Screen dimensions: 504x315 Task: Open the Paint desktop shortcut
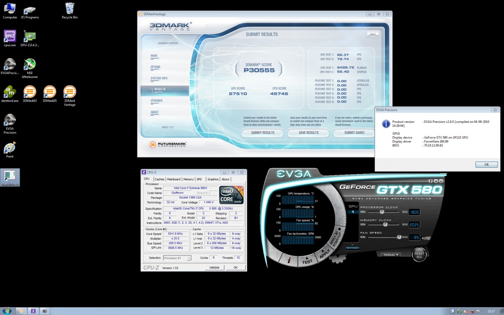tap(10, 148)
